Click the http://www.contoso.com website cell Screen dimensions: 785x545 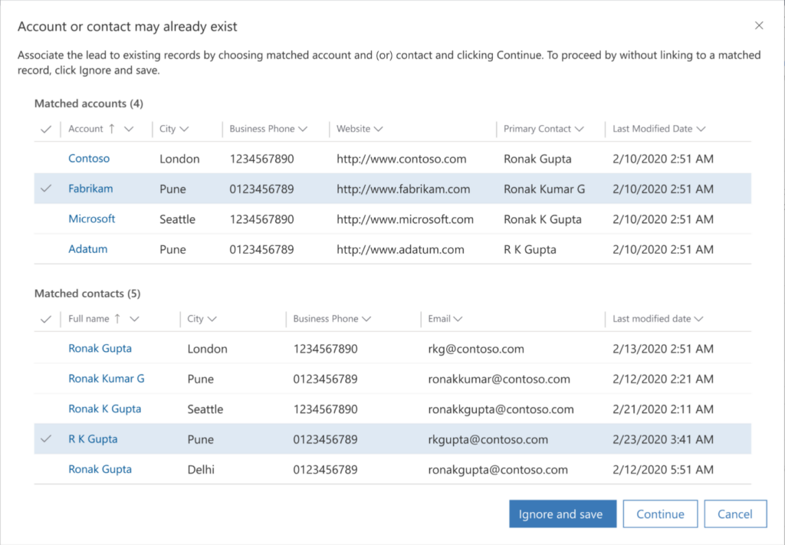402,159
